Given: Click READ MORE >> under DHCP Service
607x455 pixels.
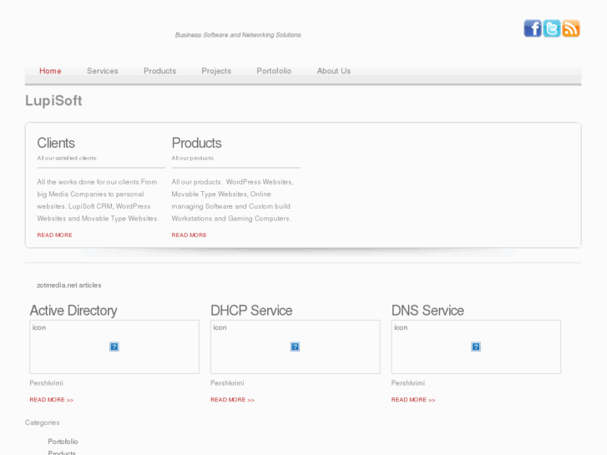Looking at the screenshot, I should point(232,400).
